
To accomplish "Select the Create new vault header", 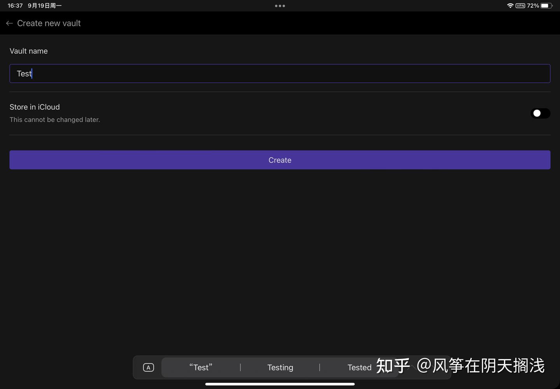I will [49, 23].
